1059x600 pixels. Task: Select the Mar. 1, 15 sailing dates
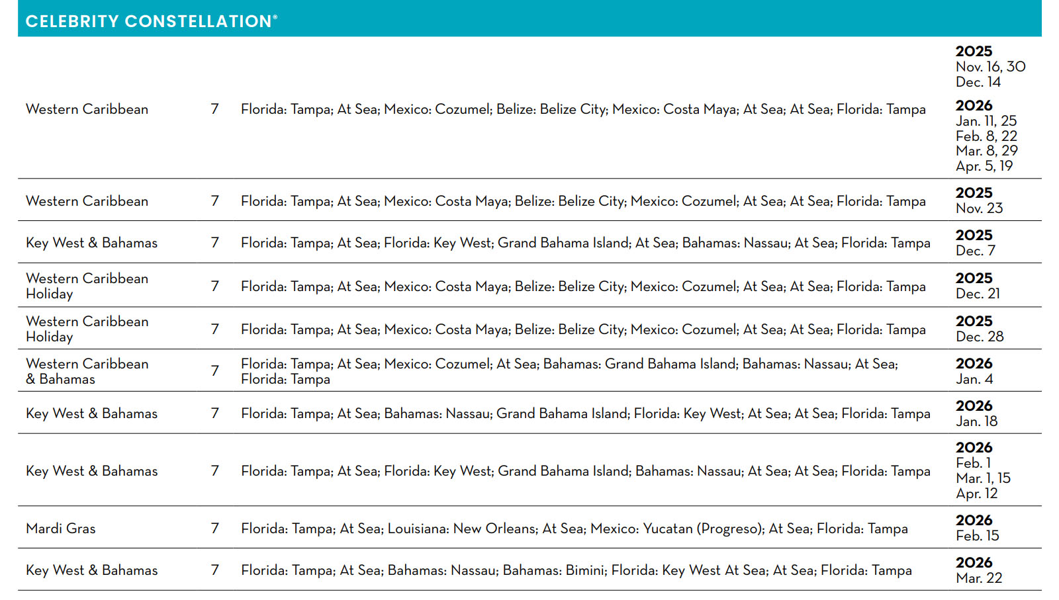983,478
